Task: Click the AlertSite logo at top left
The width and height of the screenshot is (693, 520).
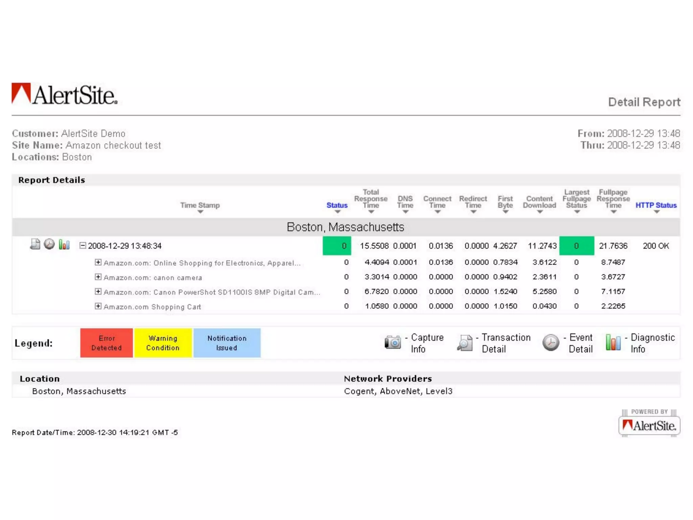Action: click(64, 94)
